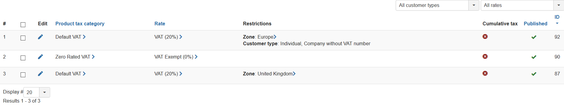Click the edit pencil for tax ID 87

point(40,74)
